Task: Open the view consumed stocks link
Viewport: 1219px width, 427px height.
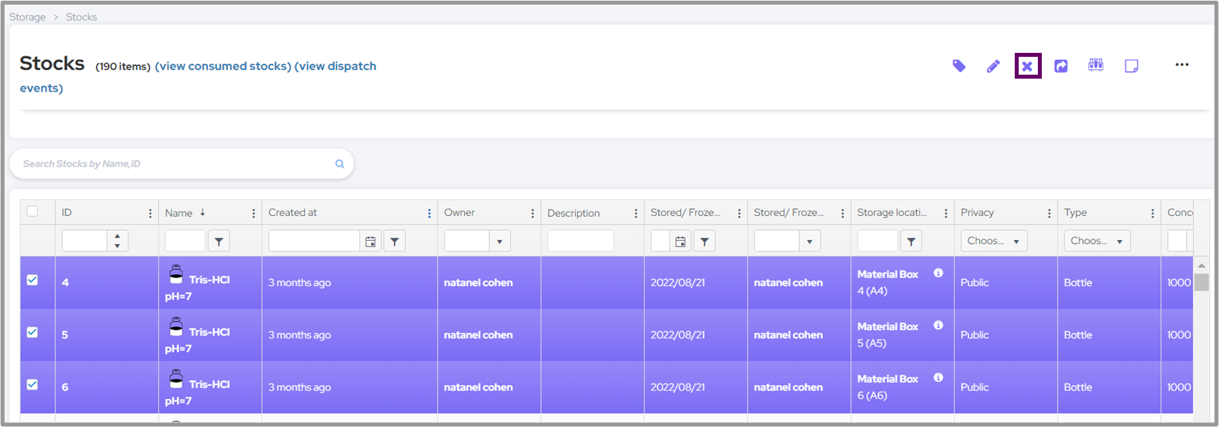Action: (x=223, y=66)
